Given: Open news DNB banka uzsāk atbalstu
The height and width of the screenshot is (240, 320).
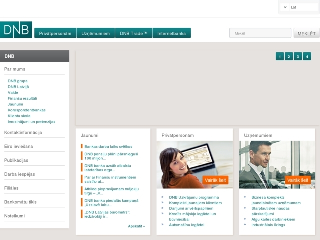Looking at the screenshot, I should (108, 168).
